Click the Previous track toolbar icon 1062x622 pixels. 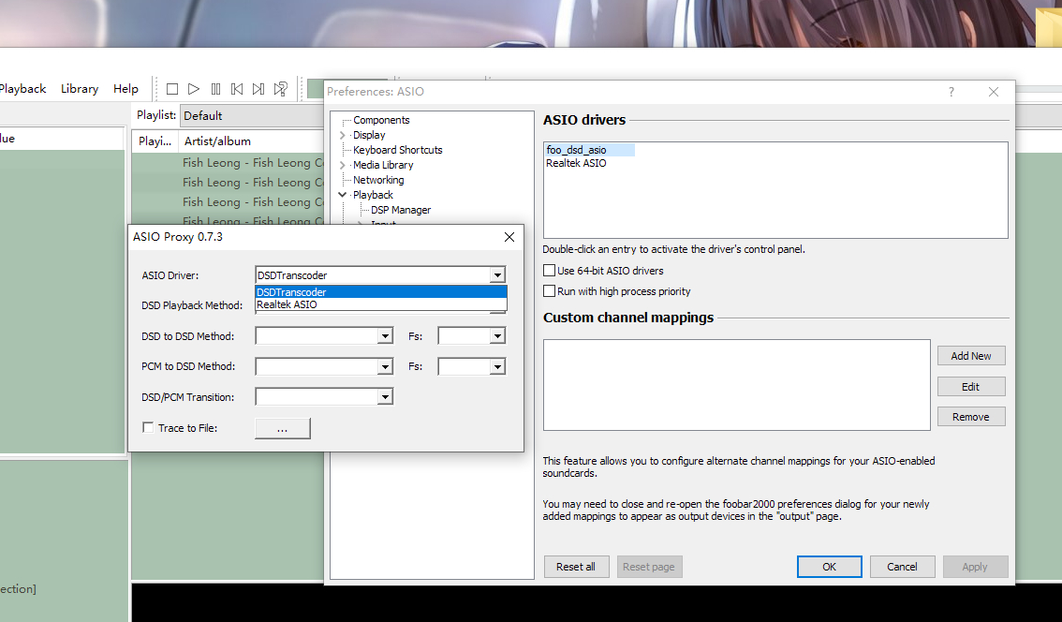237,89
